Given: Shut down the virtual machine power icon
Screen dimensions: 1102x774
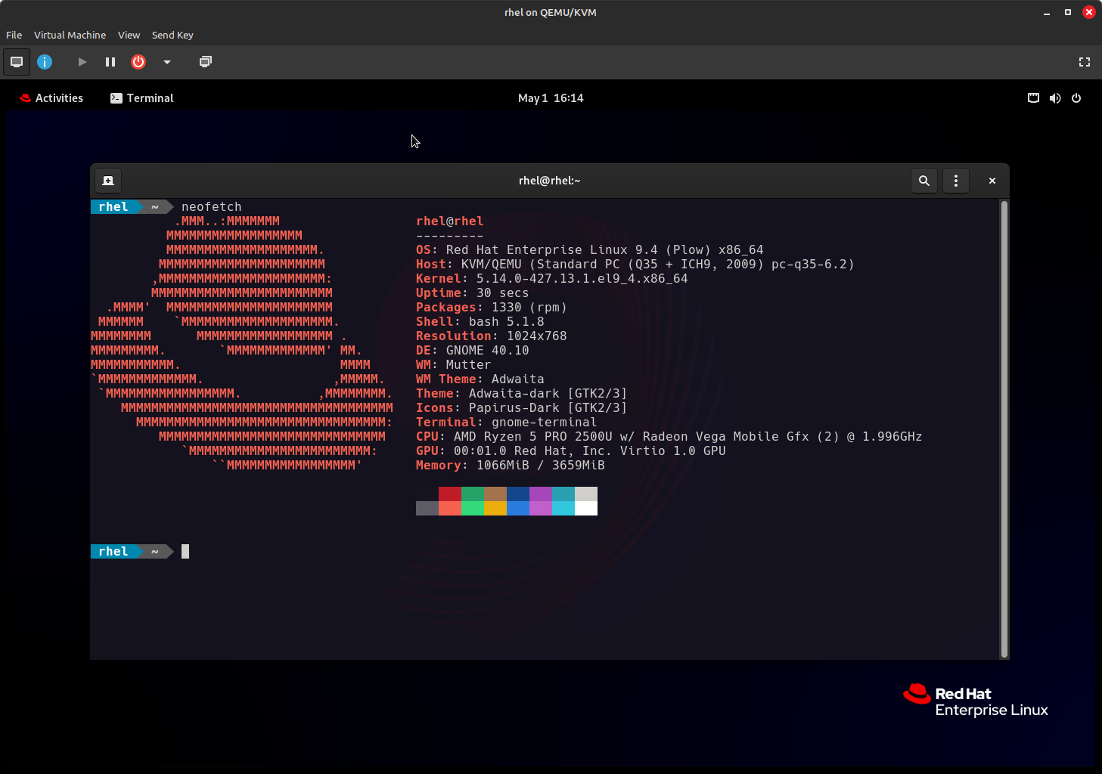Looking at the screenshot, I should tap(138, 62).
